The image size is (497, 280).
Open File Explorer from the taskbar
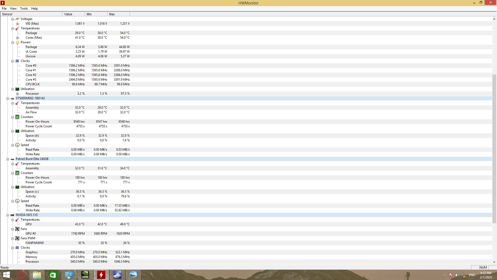pyautogui.click(x=37, y=275)
